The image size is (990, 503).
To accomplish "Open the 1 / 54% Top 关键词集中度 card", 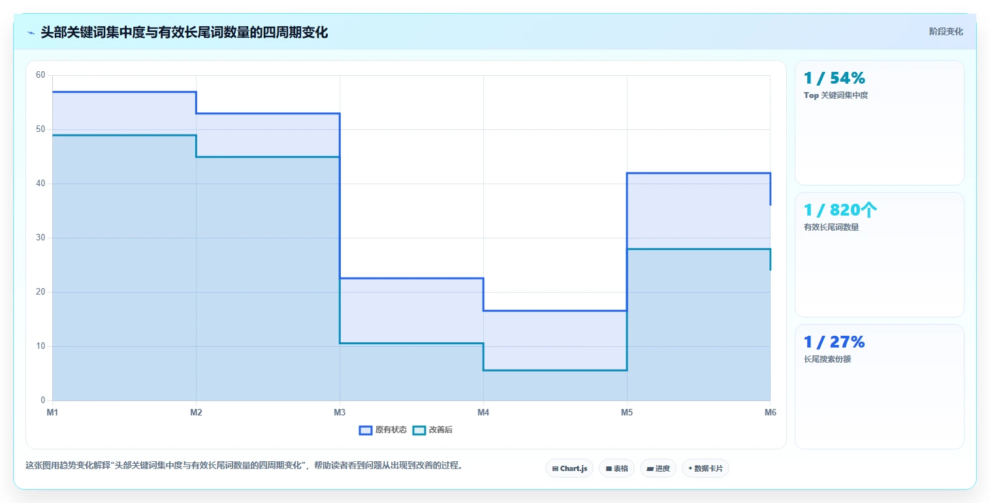I will pyautogui.click(x=879, y=123).
